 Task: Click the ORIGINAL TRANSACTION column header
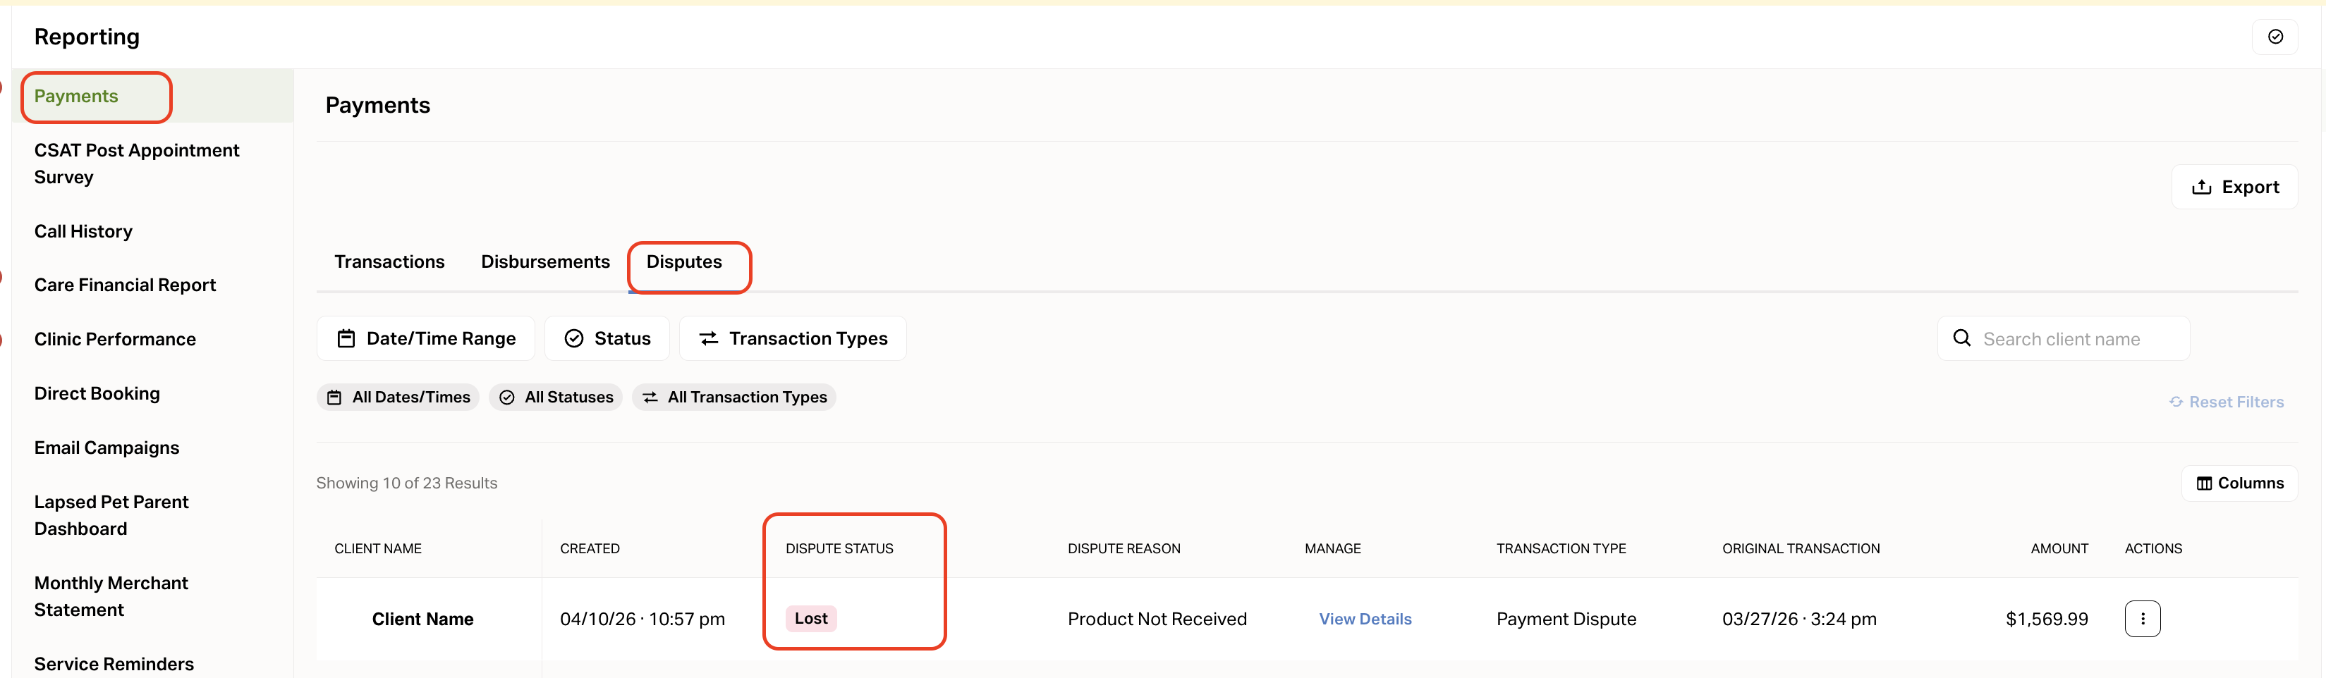1801,549
